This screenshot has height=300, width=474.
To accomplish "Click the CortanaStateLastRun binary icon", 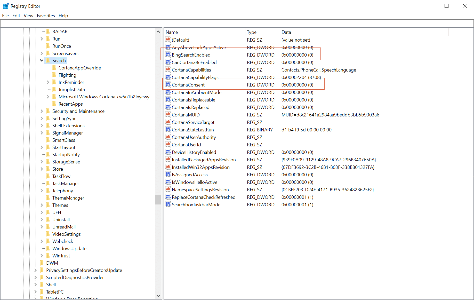I will pyautogui.click(x=168, y=129).
